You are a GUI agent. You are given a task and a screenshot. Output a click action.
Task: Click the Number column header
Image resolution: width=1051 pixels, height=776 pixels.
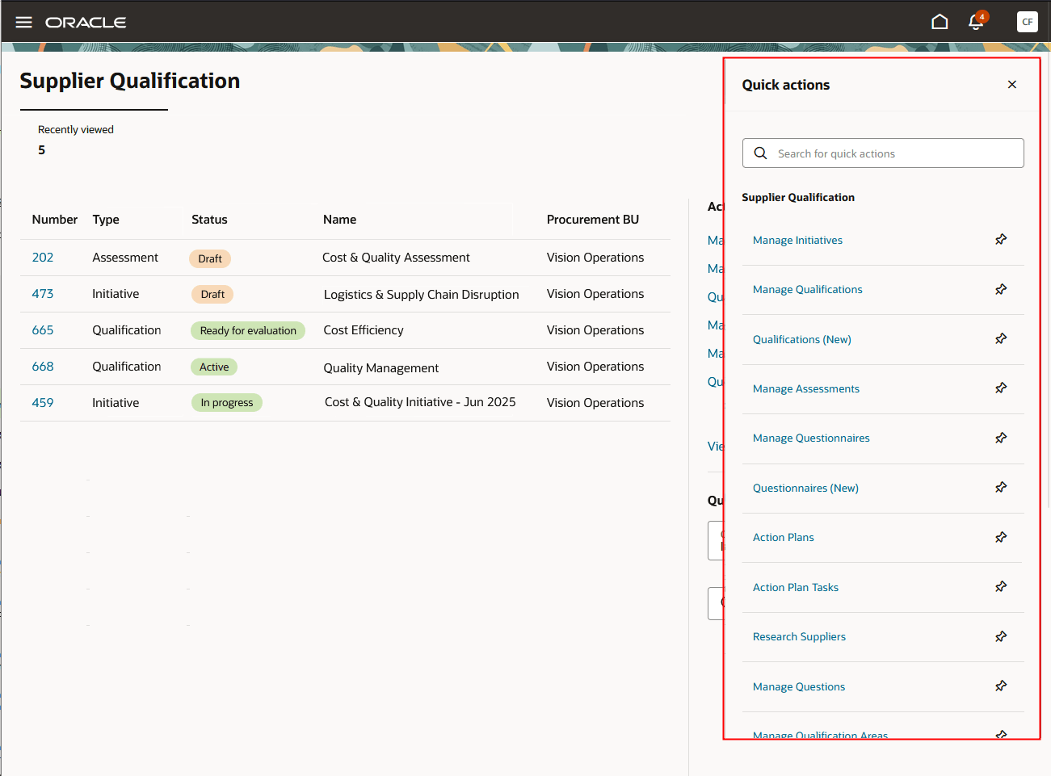coord(55,220)
